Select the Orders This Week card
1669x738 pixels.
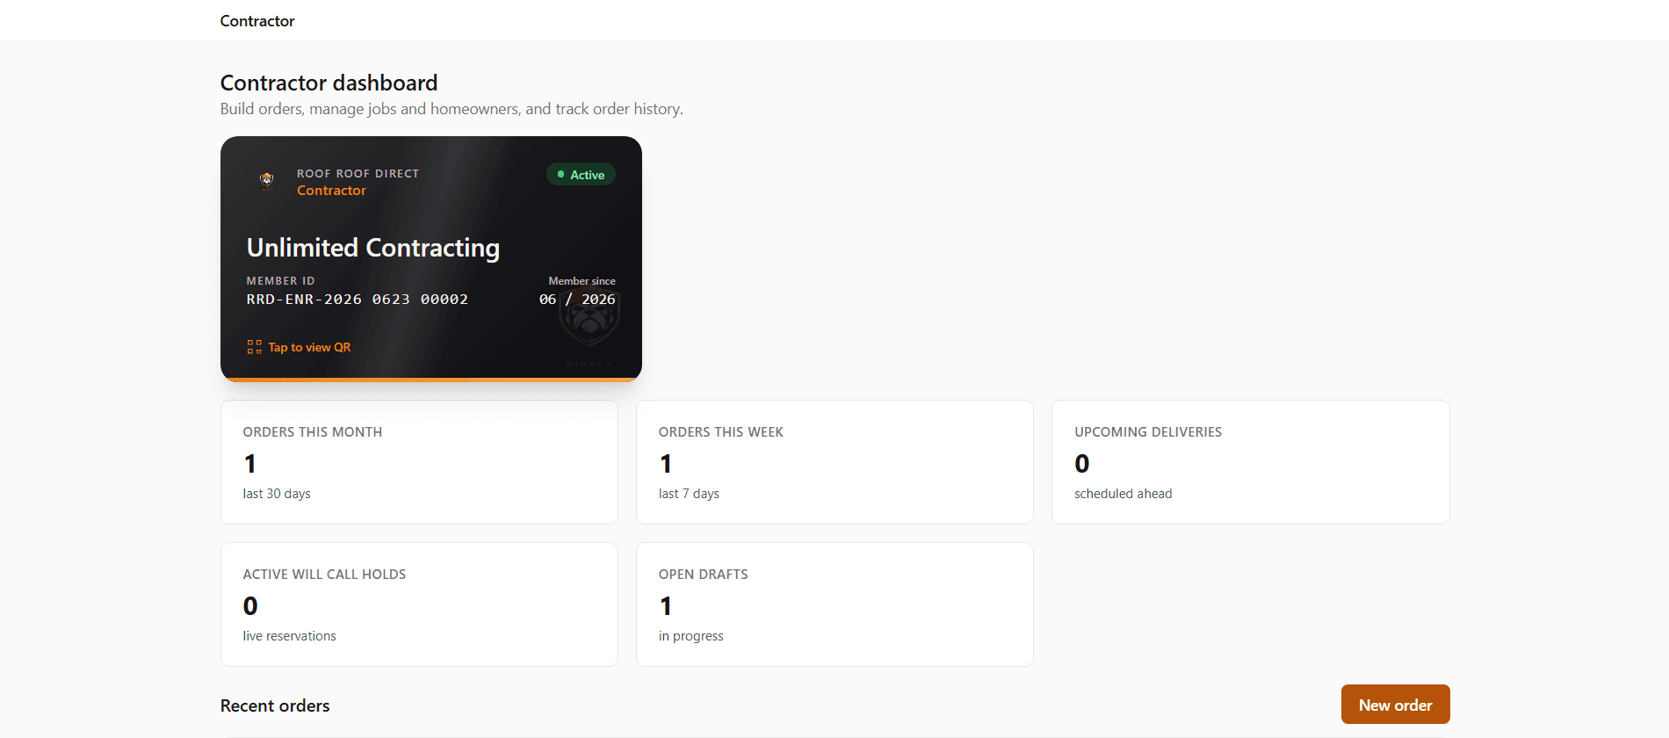point(834,462)
